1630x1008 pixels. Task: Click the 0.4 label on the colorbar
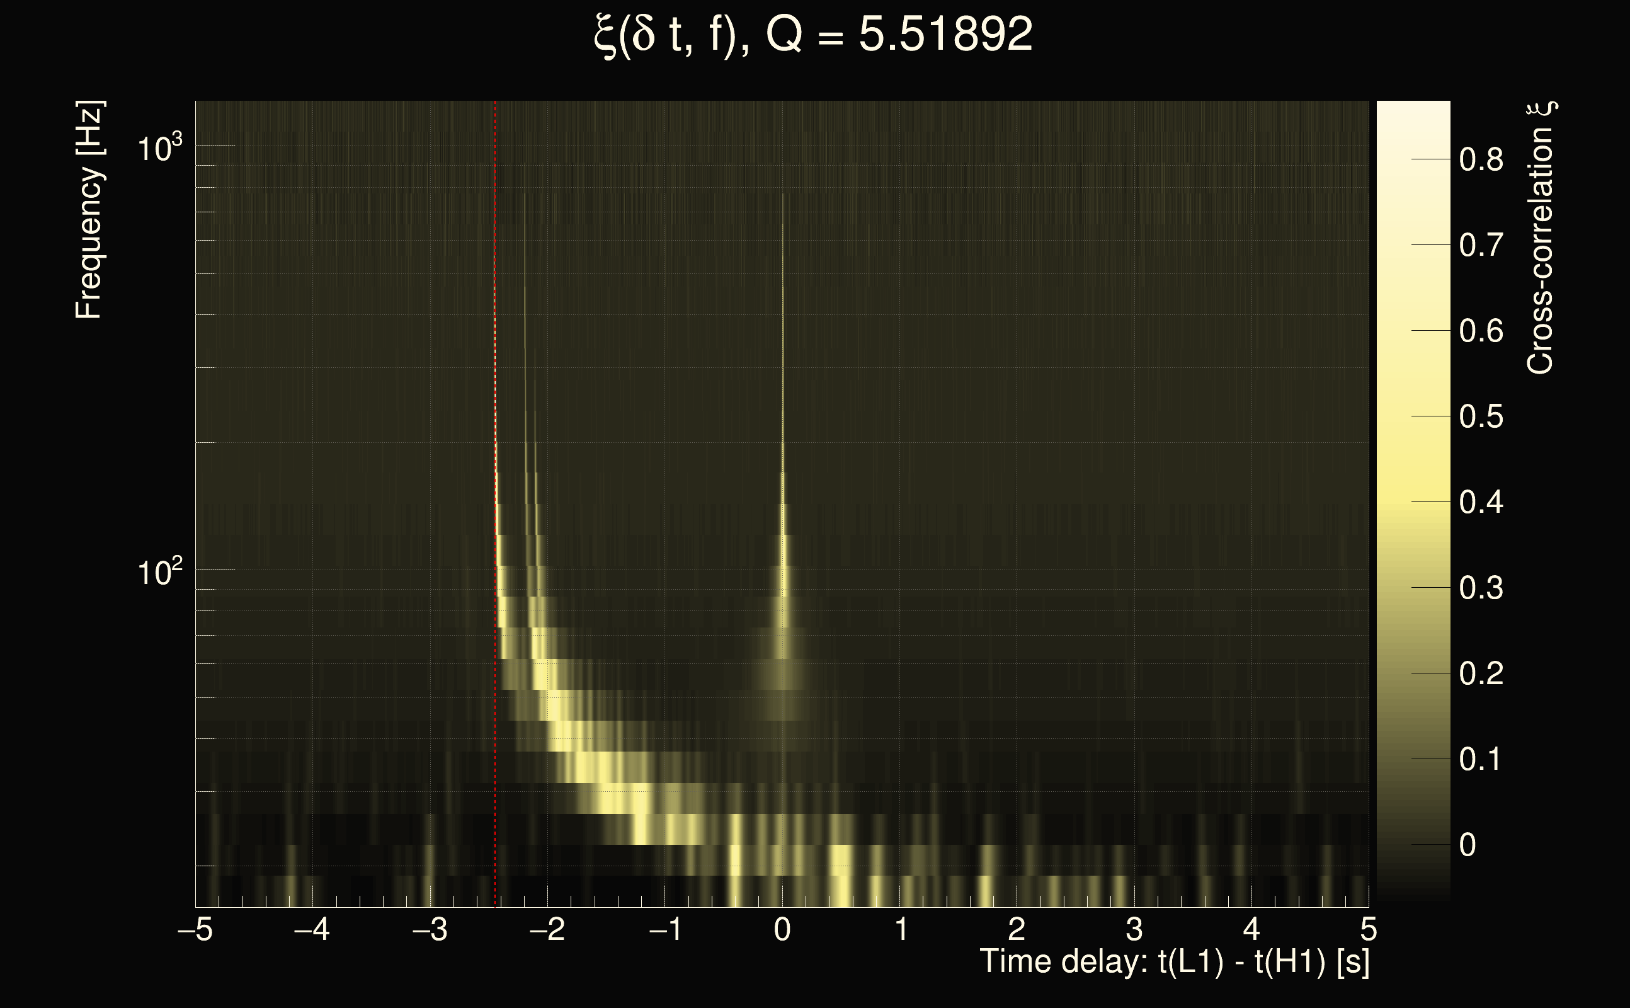1481,502
